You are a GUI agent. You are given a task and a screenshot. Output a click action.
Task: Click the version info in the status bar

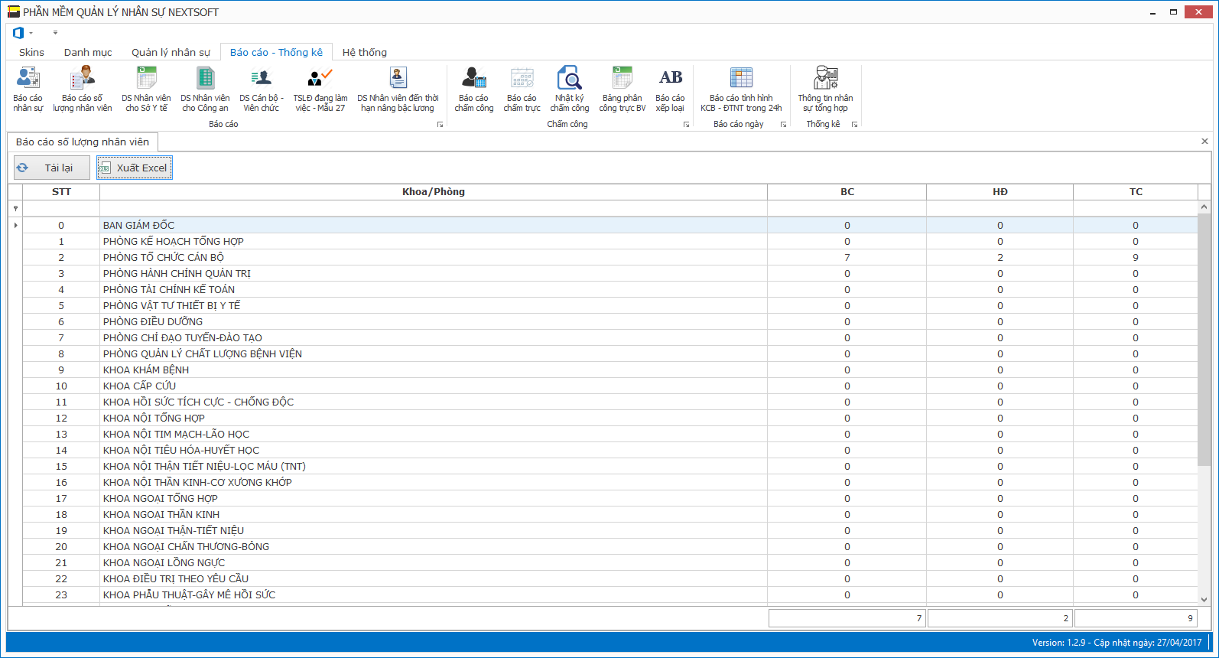pos(1117,643)
